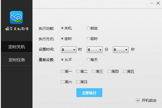Click the 重复设置 label
162x108 pixels.
click(x=46, y=60)
